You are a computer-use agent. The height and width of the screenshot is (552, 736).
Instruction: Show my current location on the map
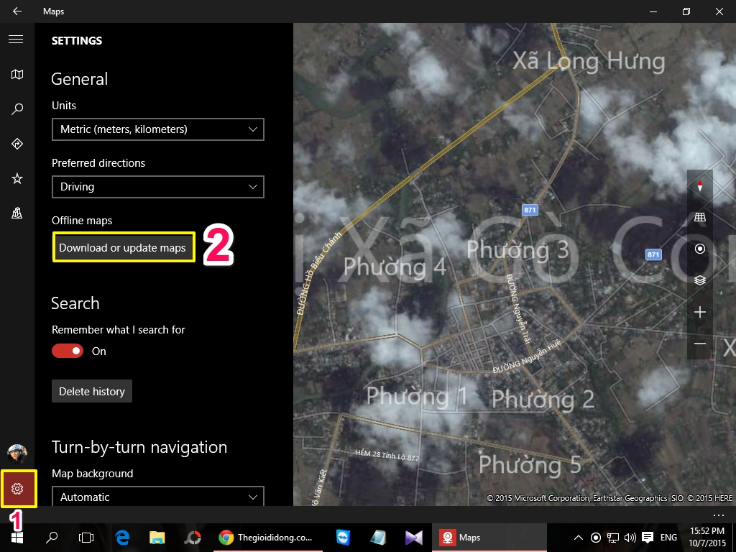[699, 248]
